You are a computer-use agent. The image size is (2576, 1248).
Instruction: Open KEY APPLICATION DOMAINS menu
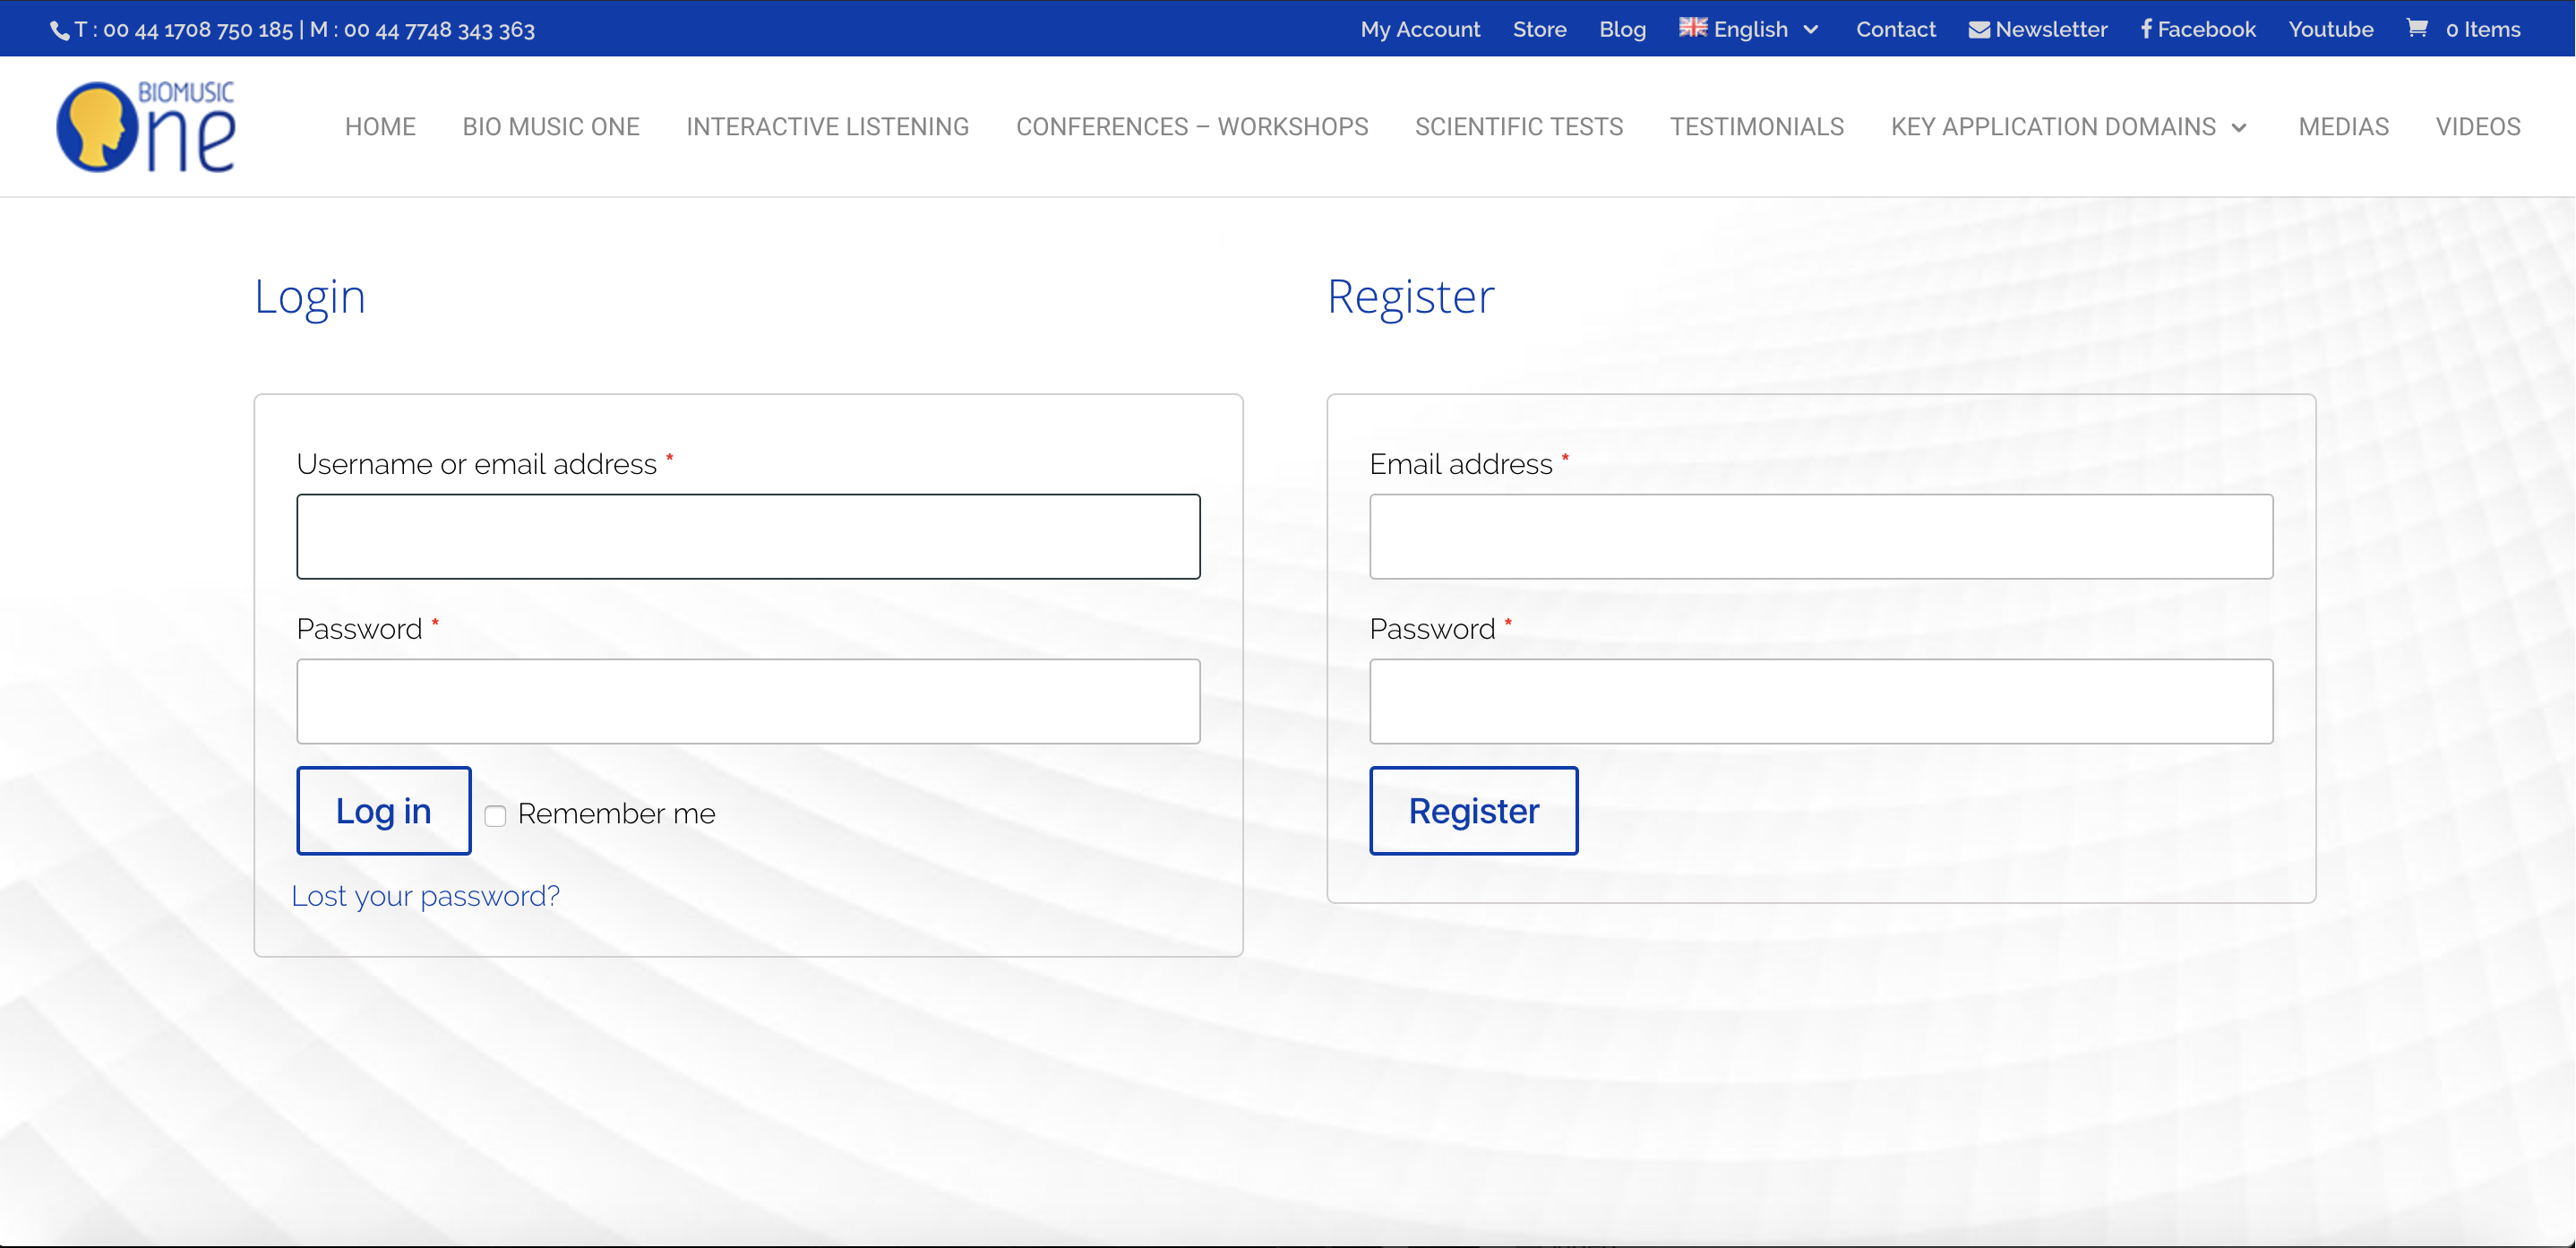pos(2053,127)
